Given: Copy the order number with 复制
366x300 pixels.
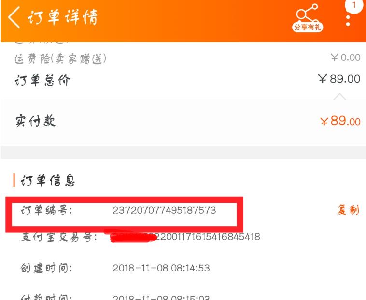Looking at the screenshot, I should tap(348, 210).
